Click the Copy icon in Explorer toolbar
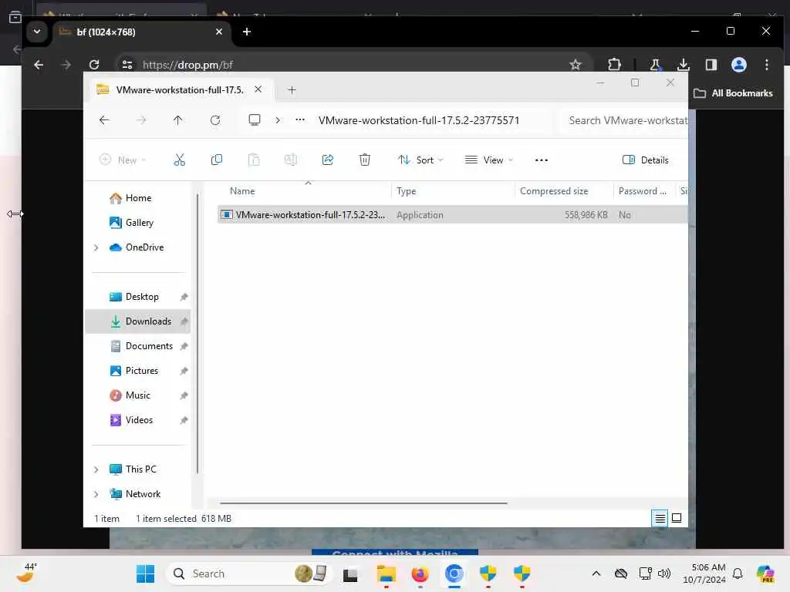This screenshot has width=790, height=592. [217, 160]
